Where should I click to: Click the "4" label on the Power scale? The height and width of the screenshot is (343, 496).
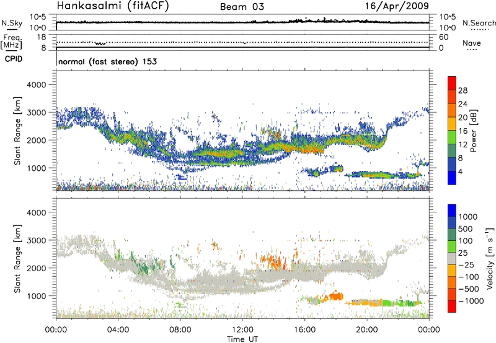coord(461,171)
